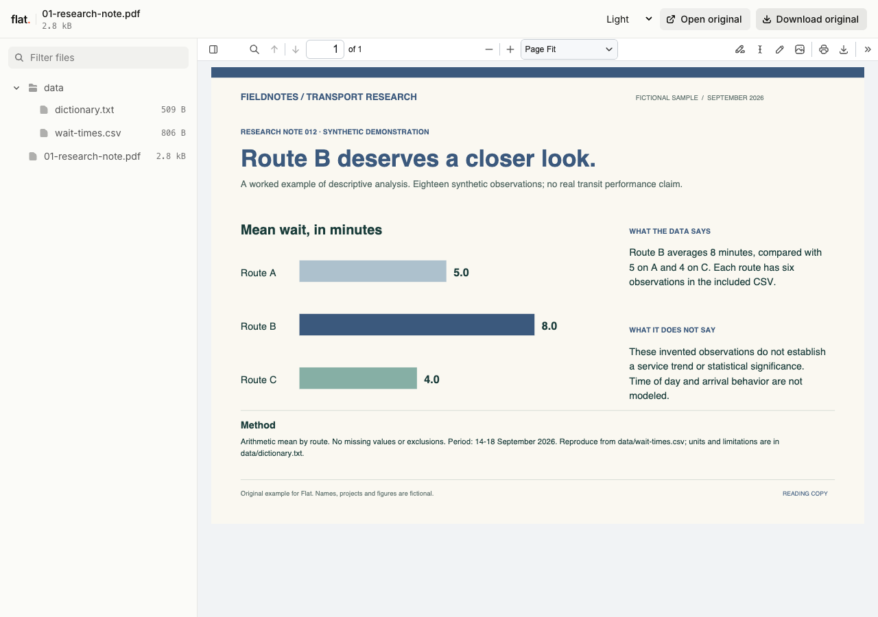This screenshot has height=617, width=878.
Task: Open the Page Fit zoom dropdown
Action: click(569, 49)
